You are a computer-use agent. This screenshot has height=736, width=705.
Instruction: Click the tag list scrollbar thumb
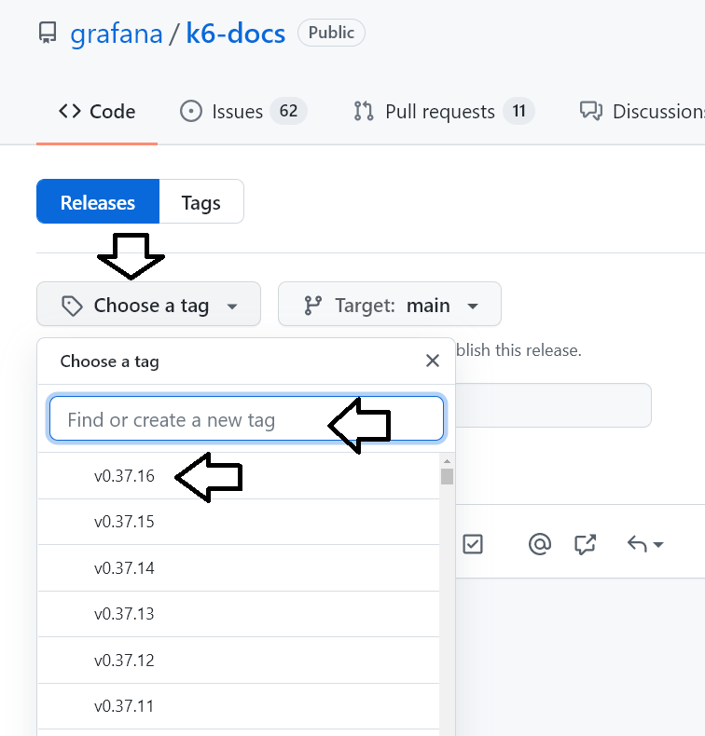[x=447, y=476]
